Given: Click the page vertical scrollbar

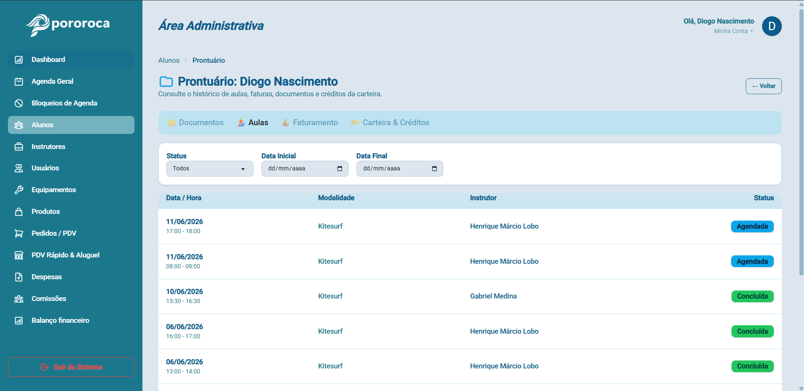Looking at the screenshot, I should [801, 142].
